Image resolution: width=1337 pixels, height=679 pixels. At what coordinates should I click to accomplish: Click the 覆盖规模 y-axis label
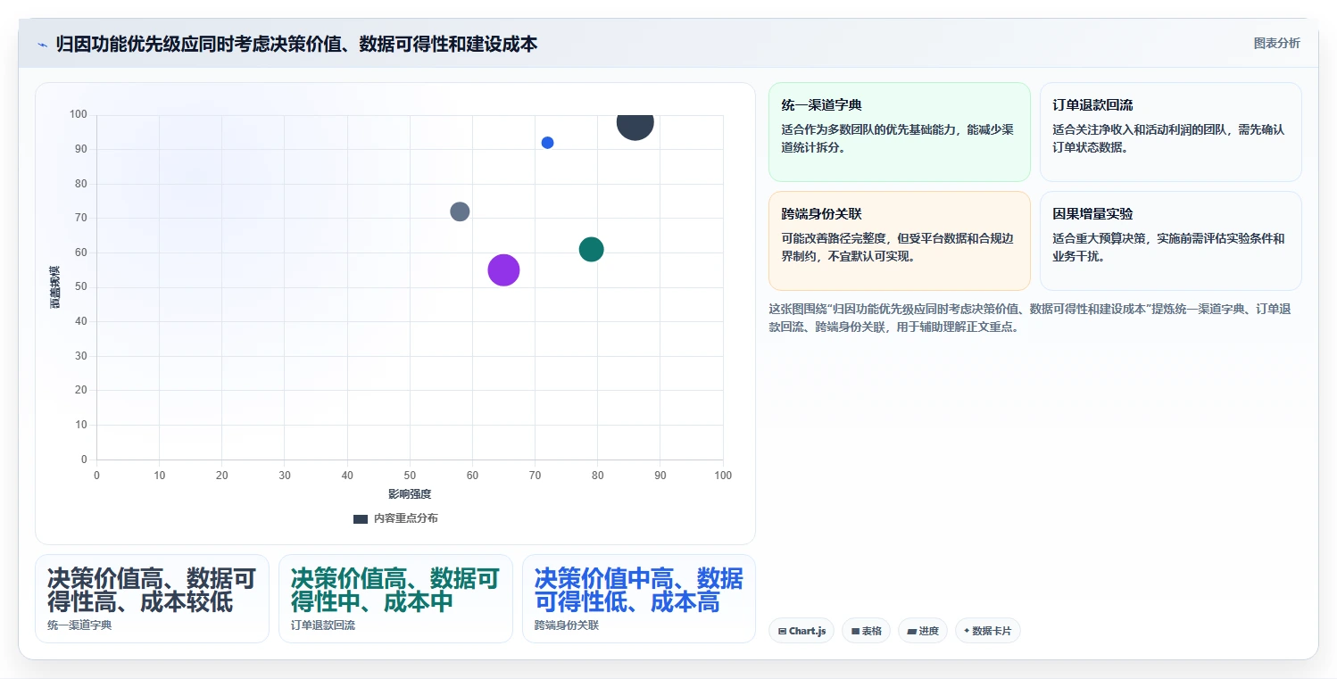pos(55,287)
